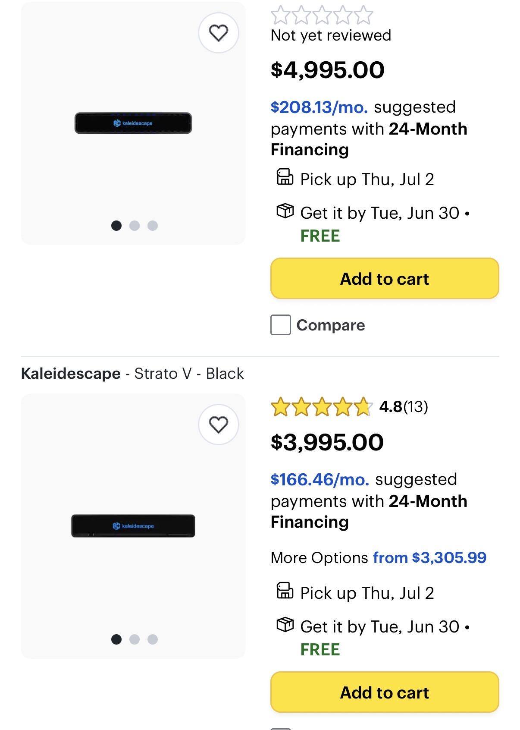
Task: Select second image dot of first product carousel
Action: [135, 226]
